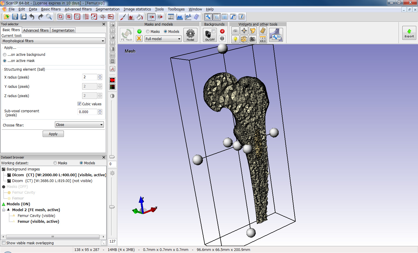Viewport: 418px width, 253px height.
Task: Toggle the blue wrench tool selector panel
Action: pyautogui.click(x=208, y=17)
